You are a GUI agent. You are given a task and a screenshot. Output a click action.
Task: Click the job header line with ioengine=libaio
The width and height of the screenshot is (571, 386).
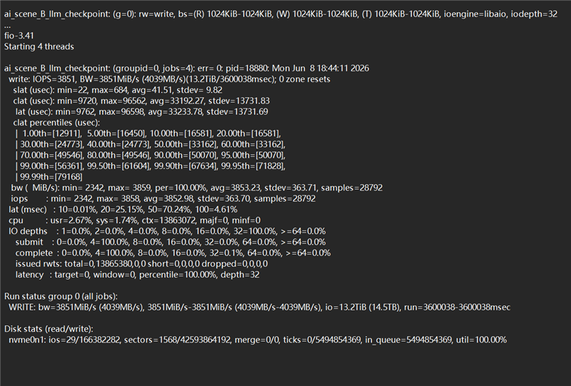pos(281,14)
